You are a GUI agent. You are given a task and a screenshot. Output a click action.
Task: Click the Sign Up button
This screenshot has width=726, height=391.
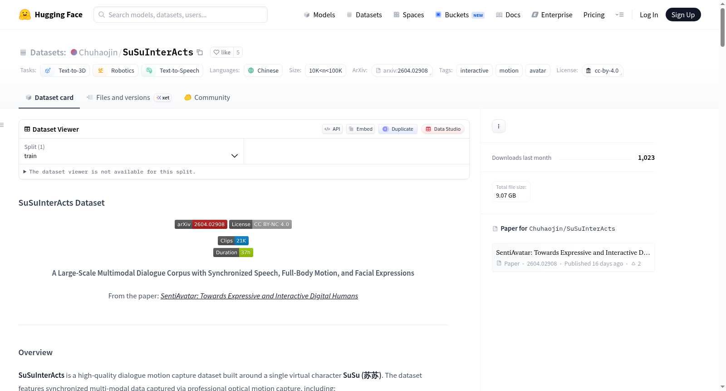pyautogui.click(x=683, y=15)
